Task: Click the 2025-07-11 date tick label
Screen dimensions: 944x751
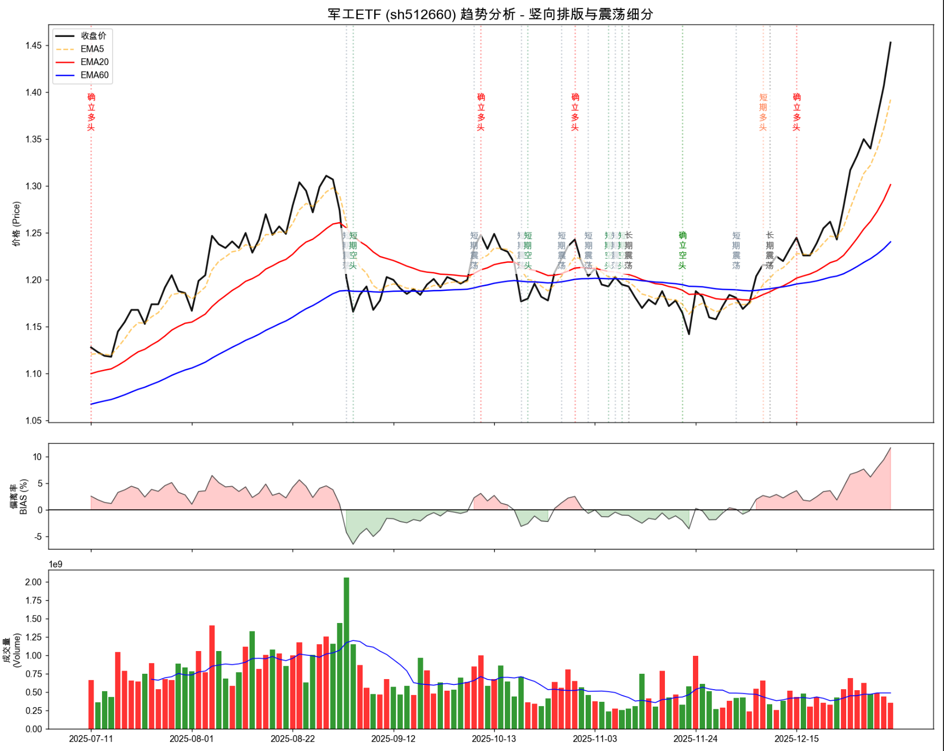Action: 91,739
